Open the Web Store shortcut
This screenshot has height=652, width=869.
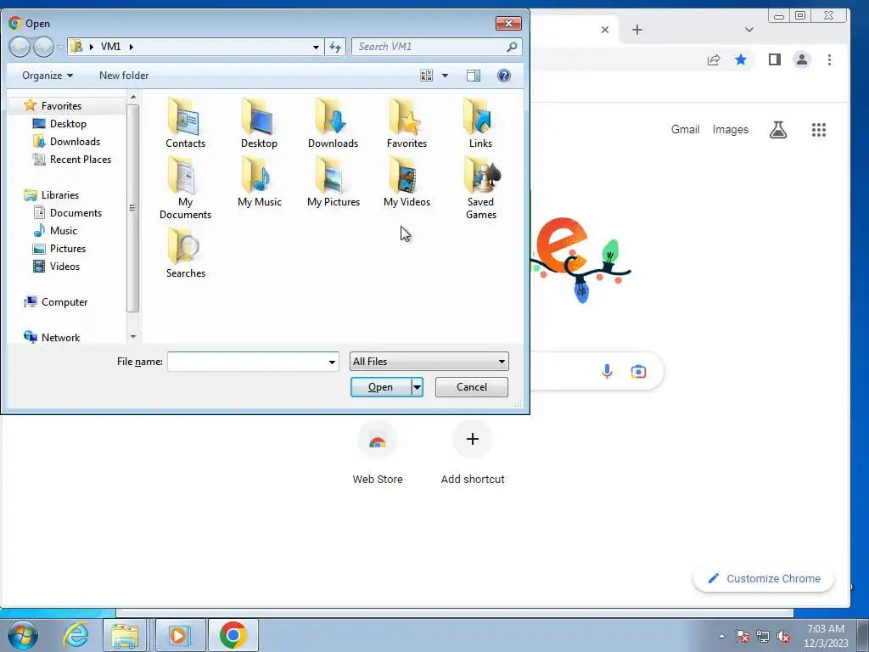378,452
